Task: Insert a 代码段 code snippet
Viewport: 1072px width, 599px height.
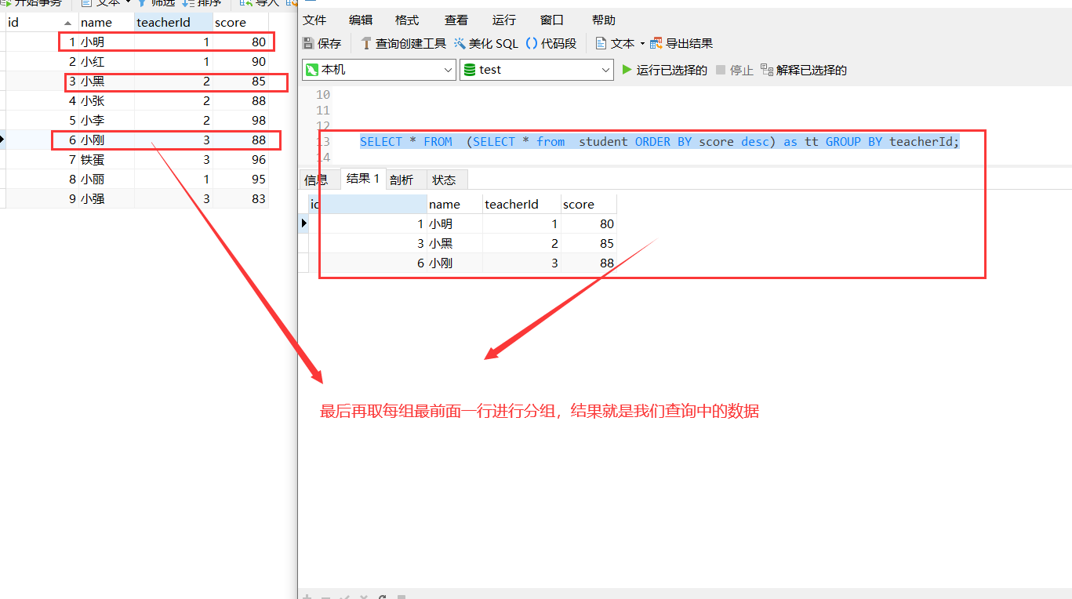Action: [551, 43]
